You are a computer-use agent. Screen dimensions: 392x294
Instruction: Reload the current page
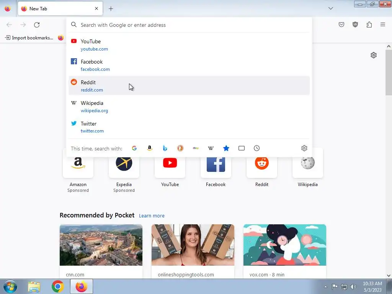pos(37,25)
